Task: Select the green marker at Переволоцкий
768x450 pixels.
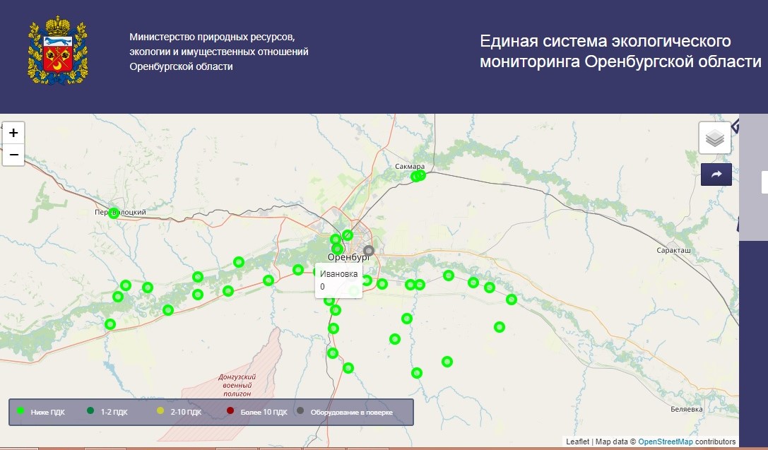Action: pos(114,213)
